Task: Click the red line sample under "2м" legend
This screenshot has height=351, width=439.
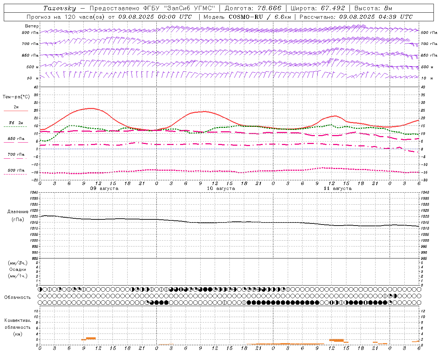Action: tap(16, 111)
